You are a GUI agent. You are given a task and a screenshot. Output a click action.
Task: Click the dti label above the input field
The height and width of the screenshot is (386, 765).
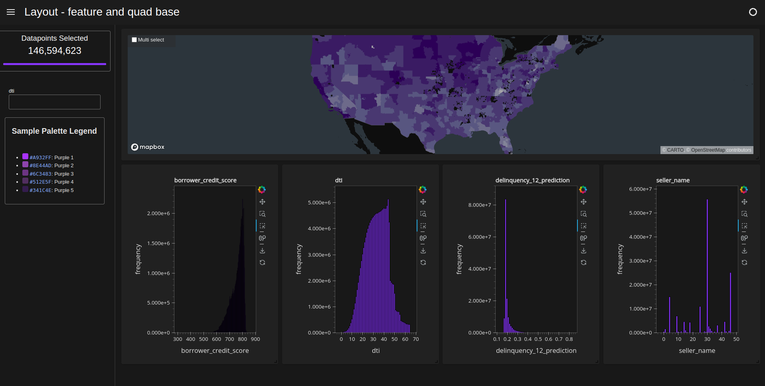pos(12,91)
